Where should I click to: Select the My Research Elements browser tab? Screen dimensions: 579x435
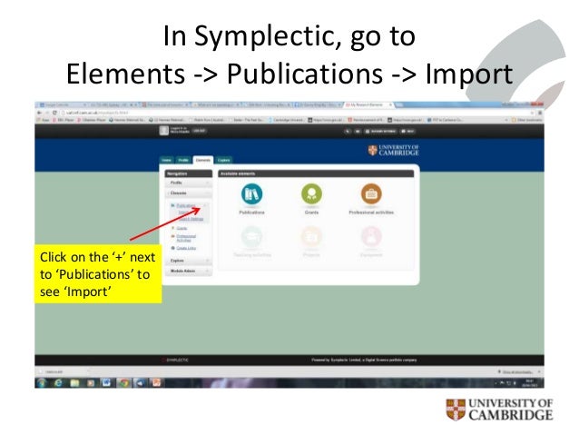[369, 105]
